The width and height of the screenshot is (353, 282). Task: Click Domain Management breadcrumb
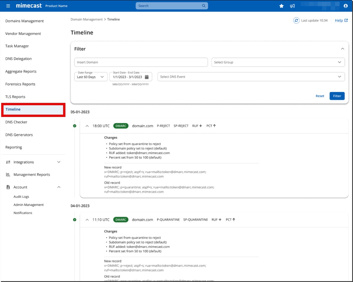pos(87,19)
